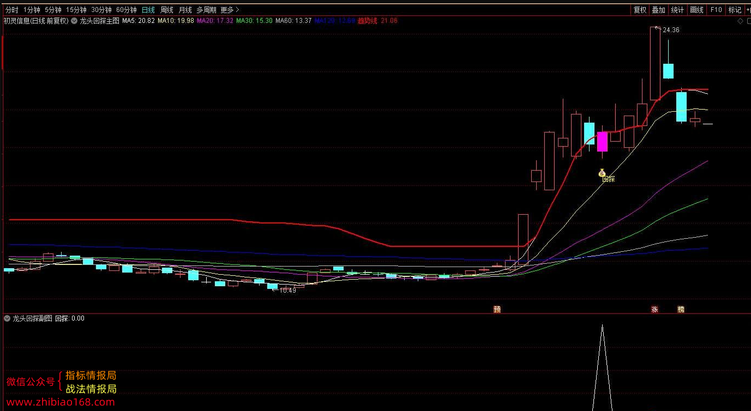
Task: Open F10 company info
Action: [x=716, y=10]
